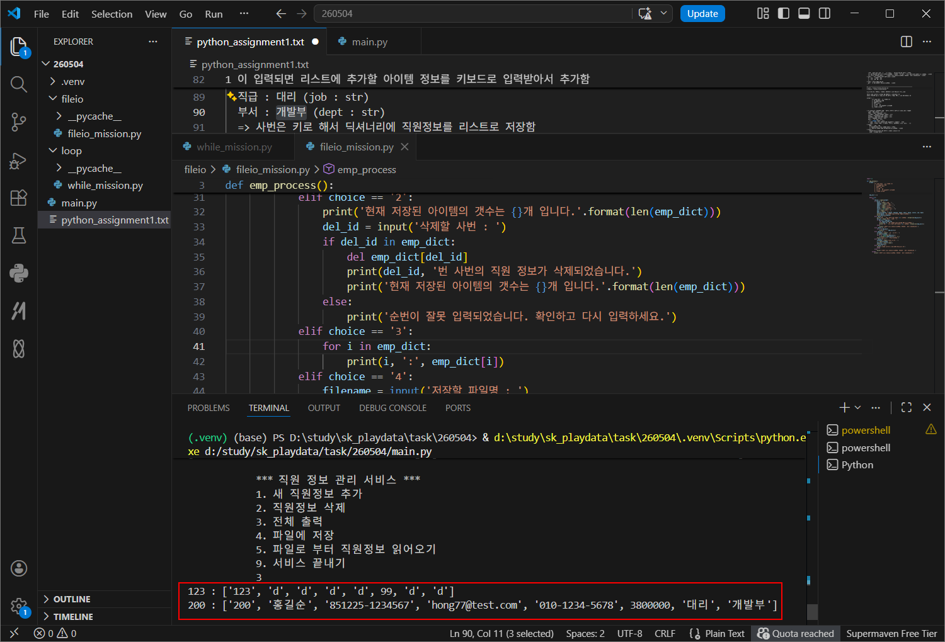Screen dimensions: 945x642
Task: Click the 260504 command center search box
Action: tap(472, 13)
